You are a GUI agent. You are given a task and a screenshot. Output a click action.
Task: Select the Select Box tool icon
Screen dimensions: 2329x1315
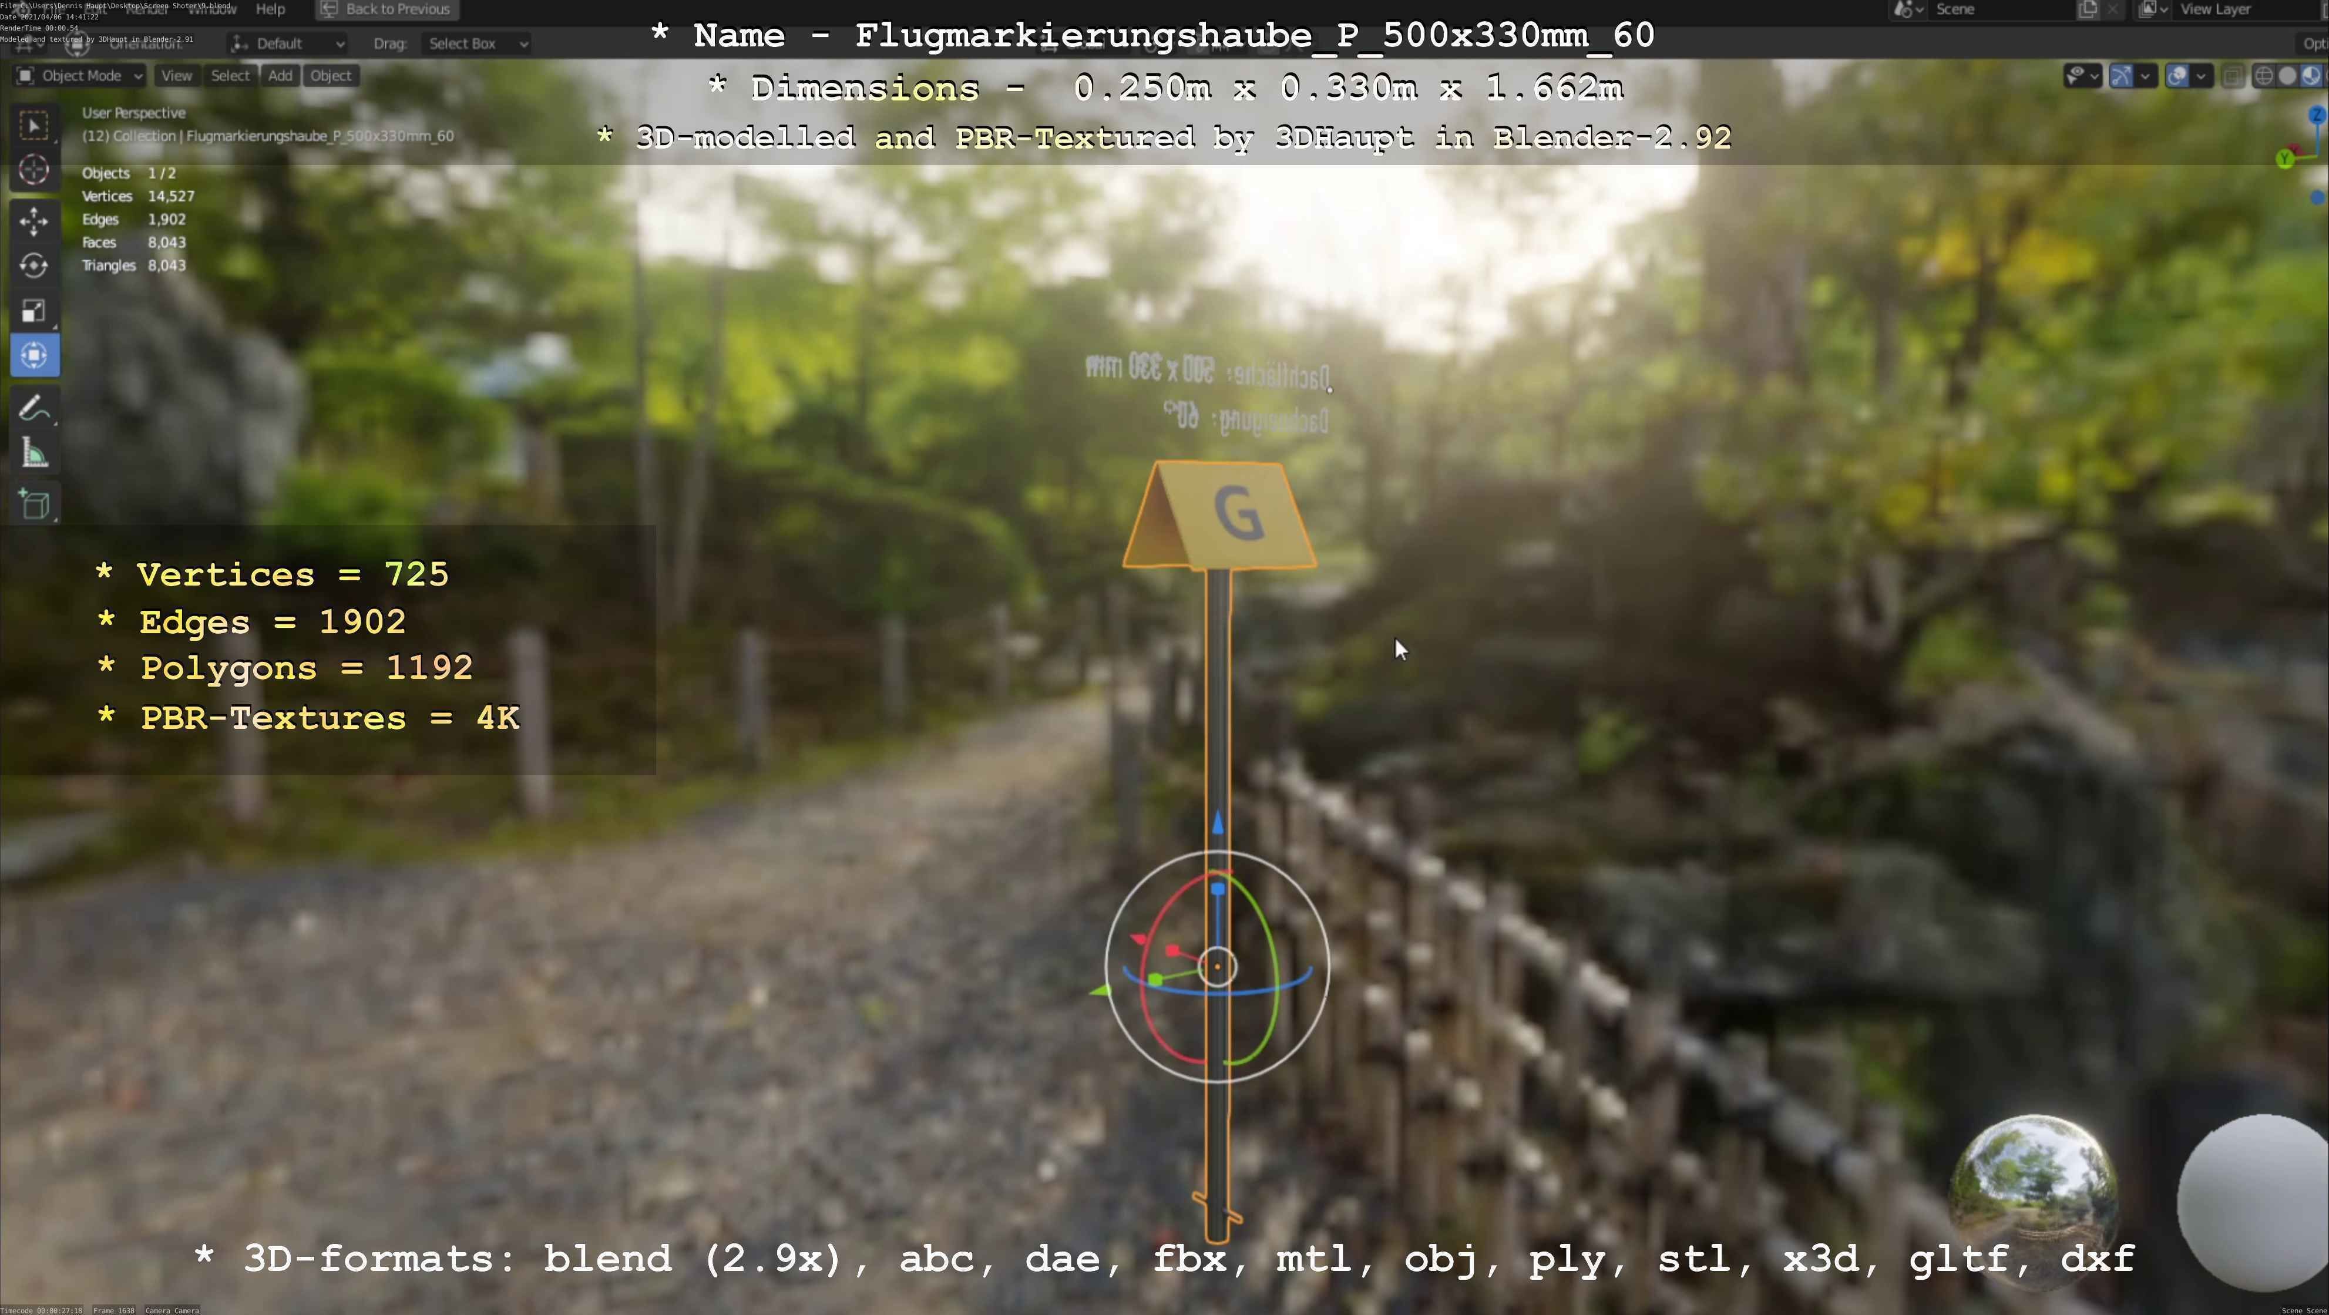[34, 126]
